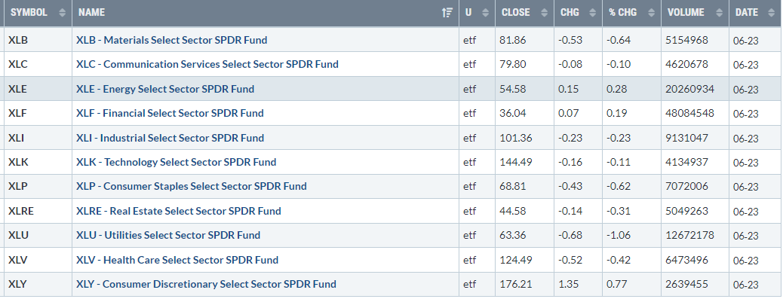The height and width of the screenshot is (299, 783).
Task: Sort by DATE column arrows
Action: pos(771,13)
